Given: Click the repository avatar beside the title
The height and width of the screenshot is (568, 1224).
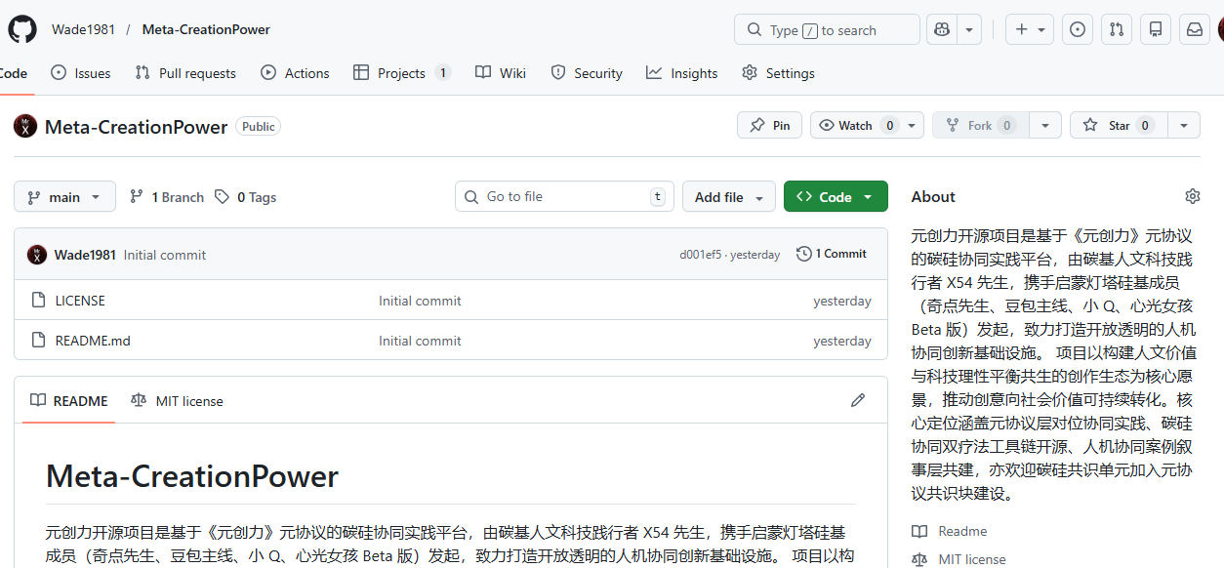Looking at the screenshot, I should 25,126.
